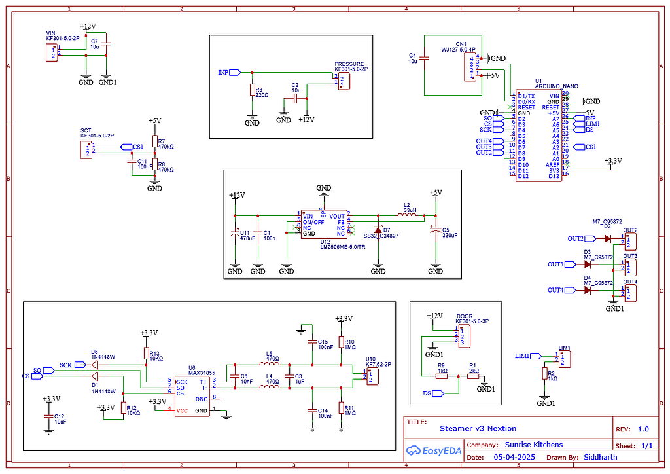The width and height of the screenshot is (670, 474).
Task: Select diode D7 SS32 symbol
Action: [379, 230]
